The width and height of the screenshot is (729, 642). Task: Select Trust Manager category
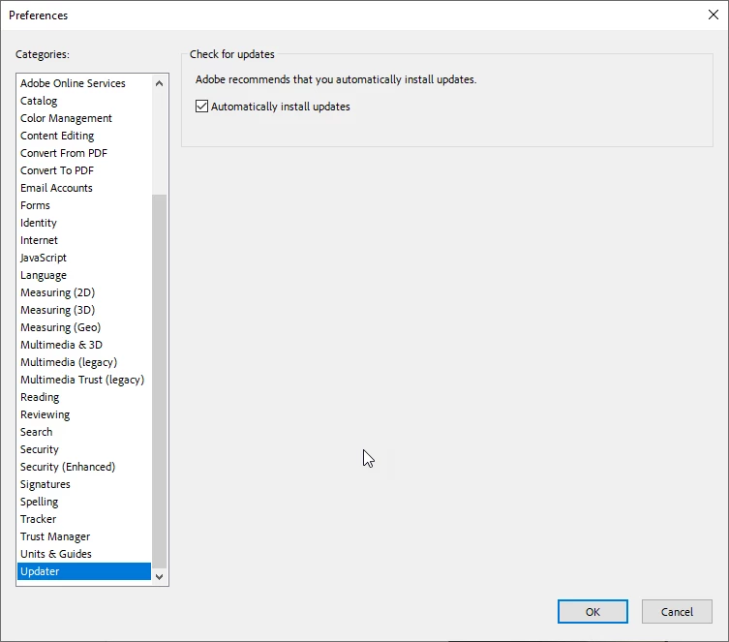[x=84, y=536]
